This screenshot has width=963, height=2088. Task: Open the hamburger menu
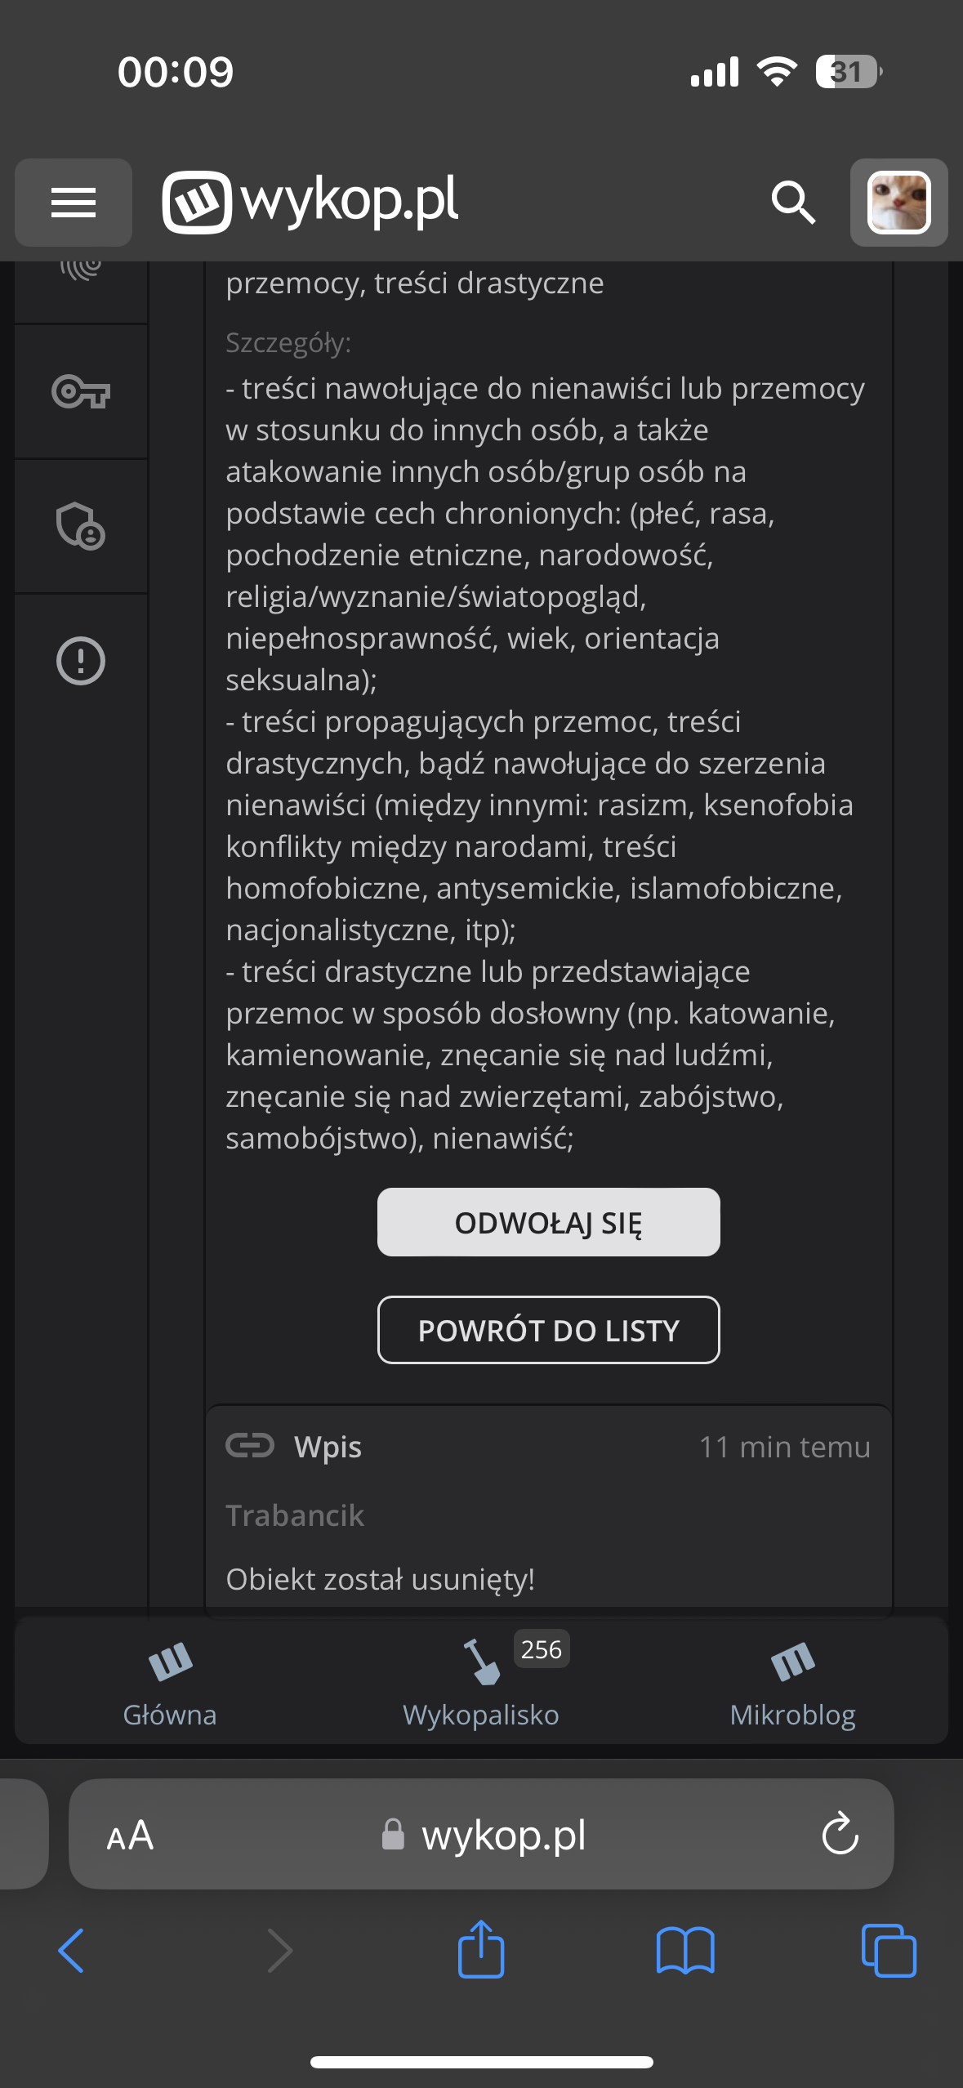click(x=74, y=203)
